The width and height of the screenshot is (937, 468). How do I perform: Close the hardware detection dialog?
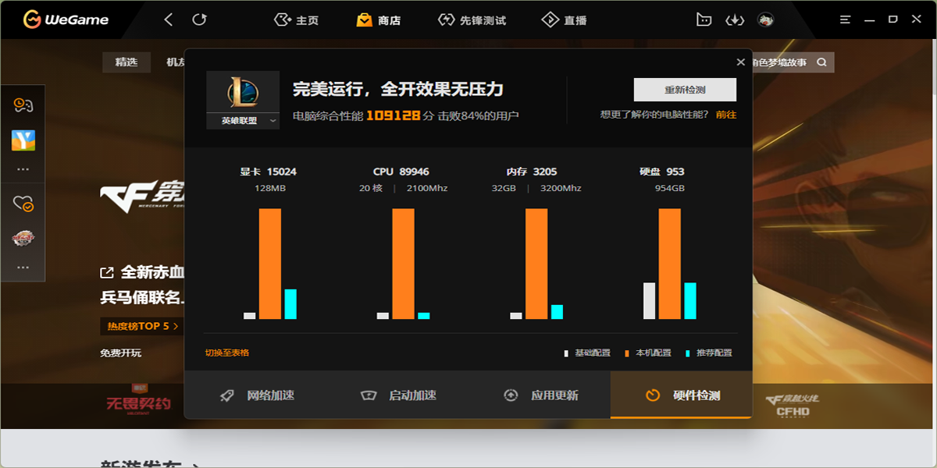pos(740,62)
